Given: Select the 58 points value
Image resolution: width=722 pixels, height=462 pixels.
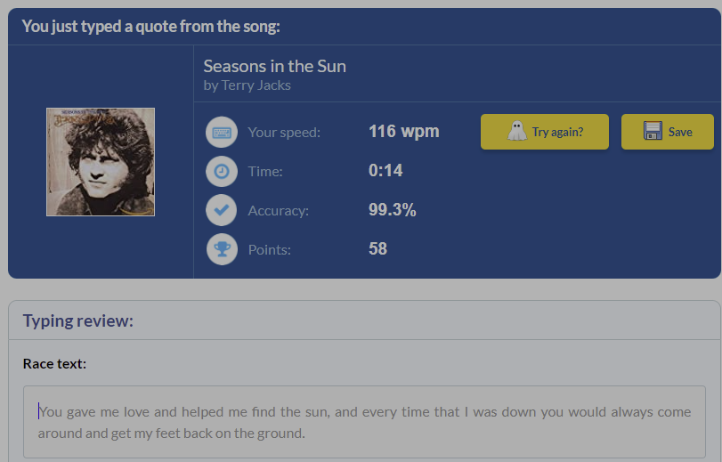Looking at the screenshot, I should pos(377,249).
